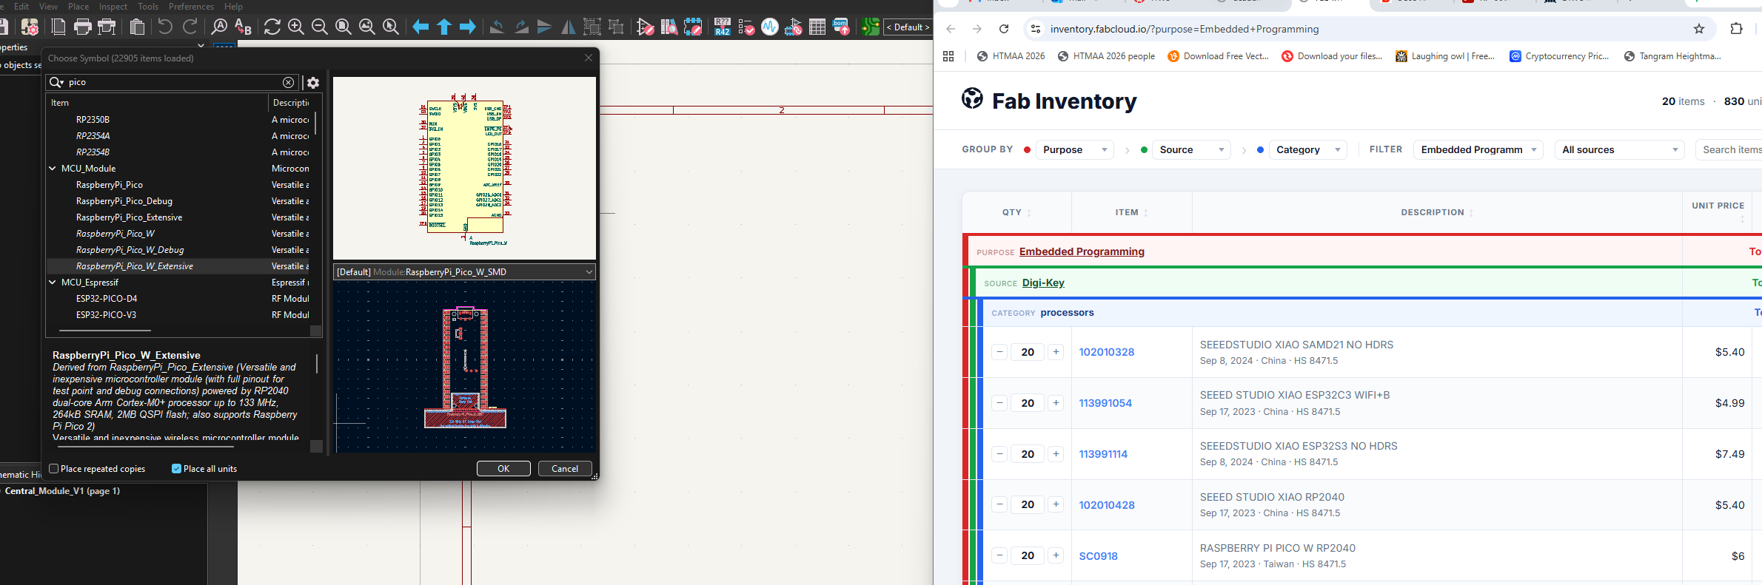The image size is (1762, 585).
Task: Clear the 'pico' search text
Action: (x=288, y=82)
